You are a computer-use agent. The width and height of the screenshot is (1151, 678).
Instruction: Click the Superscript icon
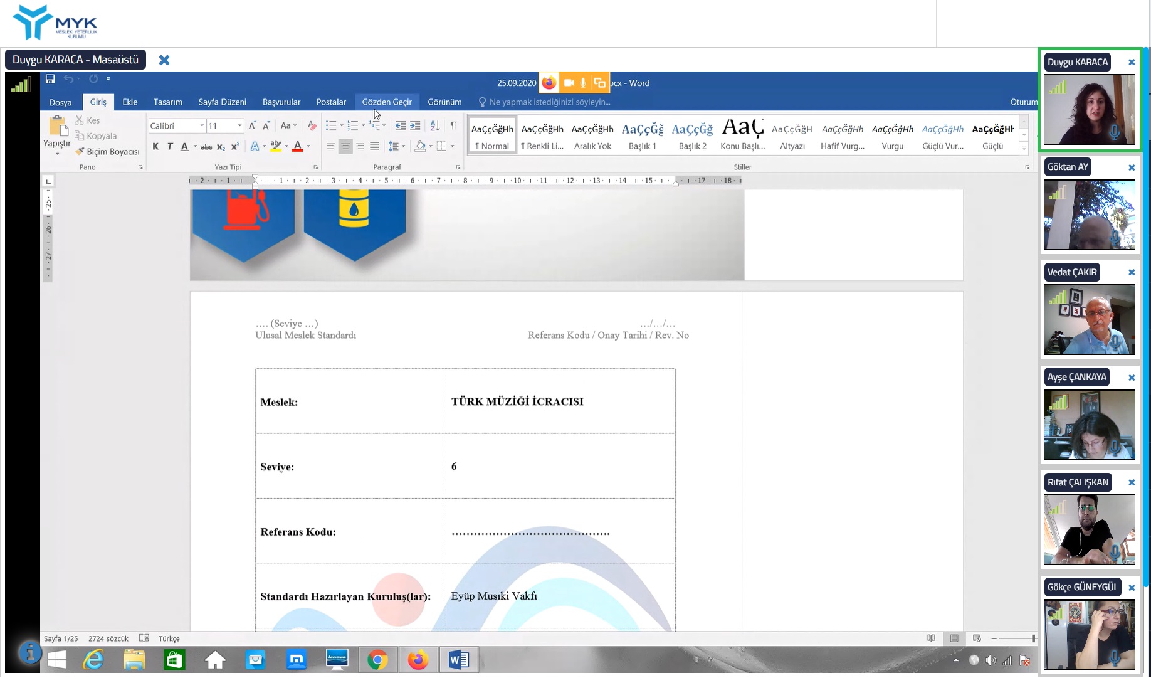tap(235, 147)
